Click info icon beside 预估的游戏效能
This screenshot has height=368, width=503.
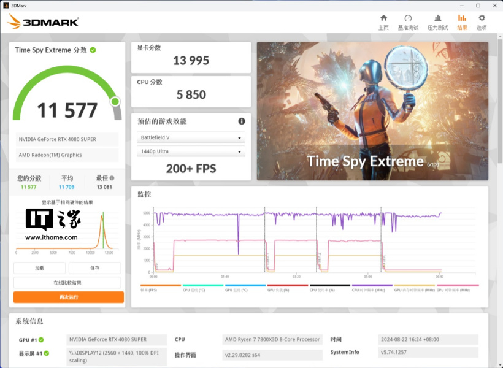pos(242,121)
